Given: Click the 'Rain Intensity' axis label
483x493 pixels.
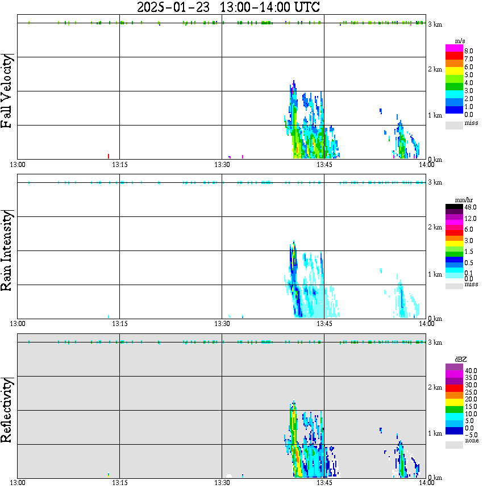Looking at the screenshot, I should tap(6, 250).
